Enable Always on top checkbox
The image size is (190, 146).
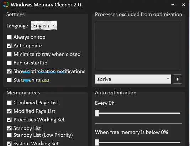pyautogui.click(x=9, y=37)
